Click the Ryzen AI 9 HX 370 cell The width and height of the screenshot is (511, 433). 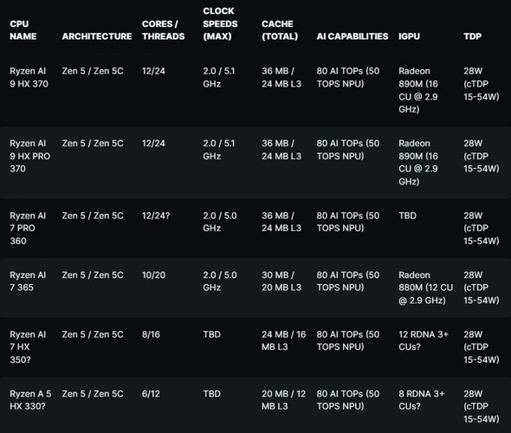tap(29, 78)
